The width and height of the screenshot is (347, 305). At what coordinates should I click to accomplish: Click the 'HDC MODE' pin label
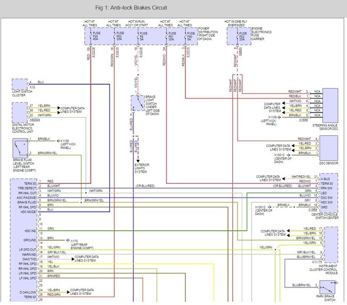coord(28,212)
